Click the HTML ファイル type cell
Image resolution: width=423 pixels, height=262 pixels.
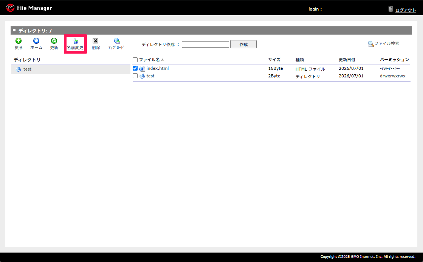coord(310,69)
